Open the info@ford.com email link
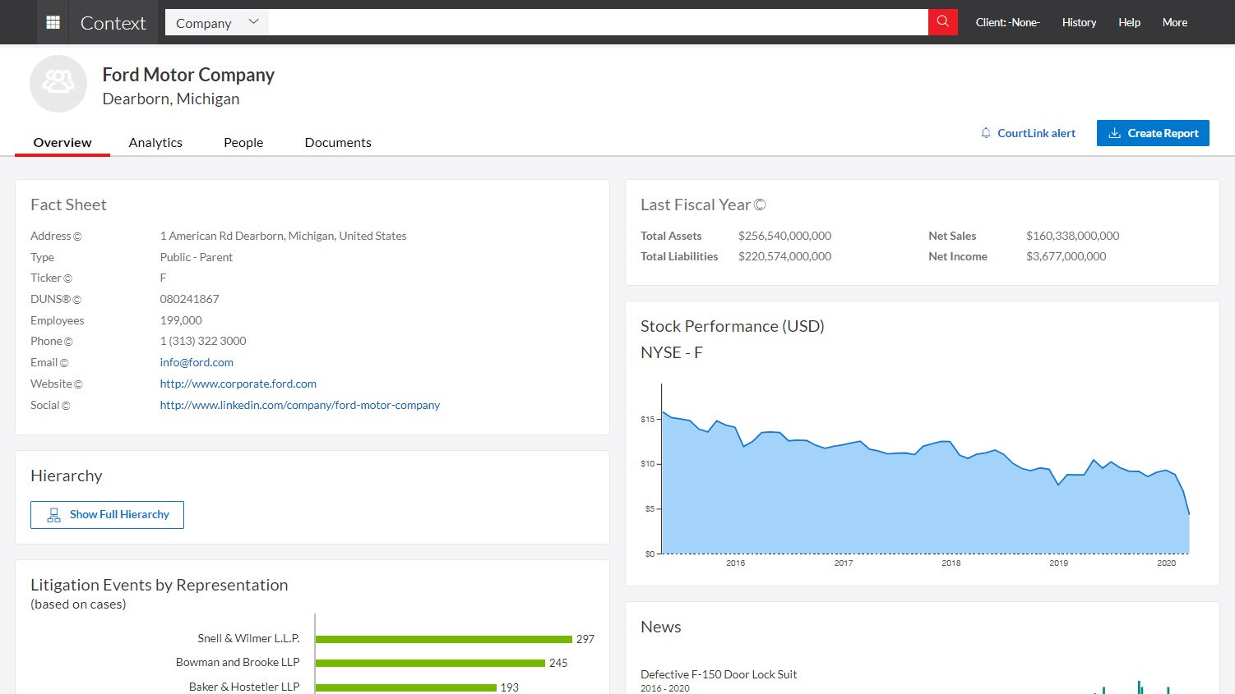This screenshot has height=694, width=1235. pos(197,362)
